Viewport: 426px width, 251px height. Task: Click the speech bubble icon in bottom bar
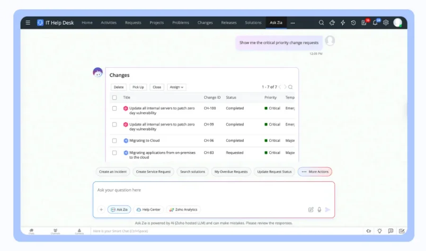[x=390, y=231]
